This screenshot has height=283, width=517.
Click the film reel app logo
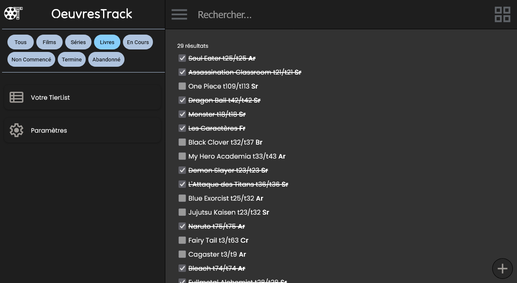13,14
